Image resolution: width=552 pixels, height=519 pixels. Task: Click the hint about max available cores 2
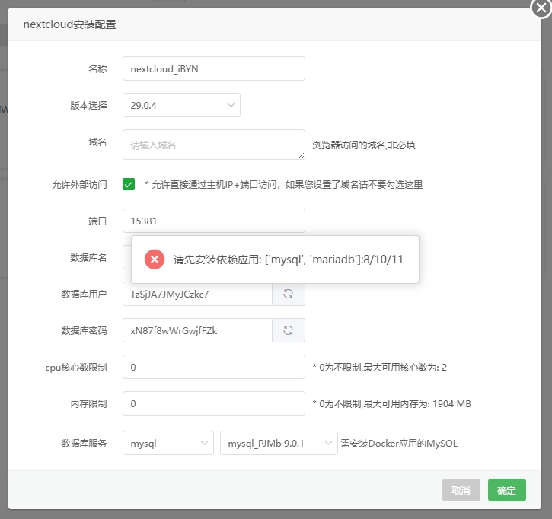[379, 368]
